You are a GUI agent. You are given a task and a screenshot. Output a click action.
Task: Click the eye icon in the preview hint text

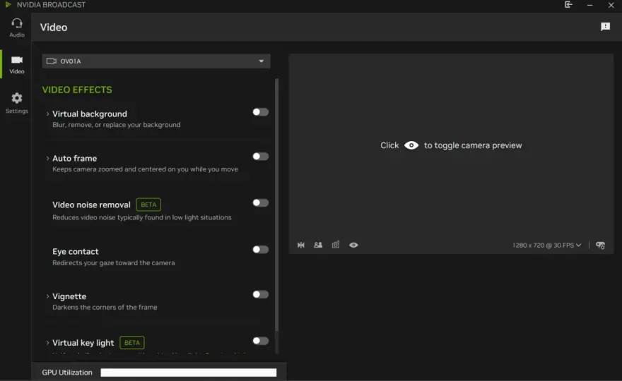tap(411, 145)
